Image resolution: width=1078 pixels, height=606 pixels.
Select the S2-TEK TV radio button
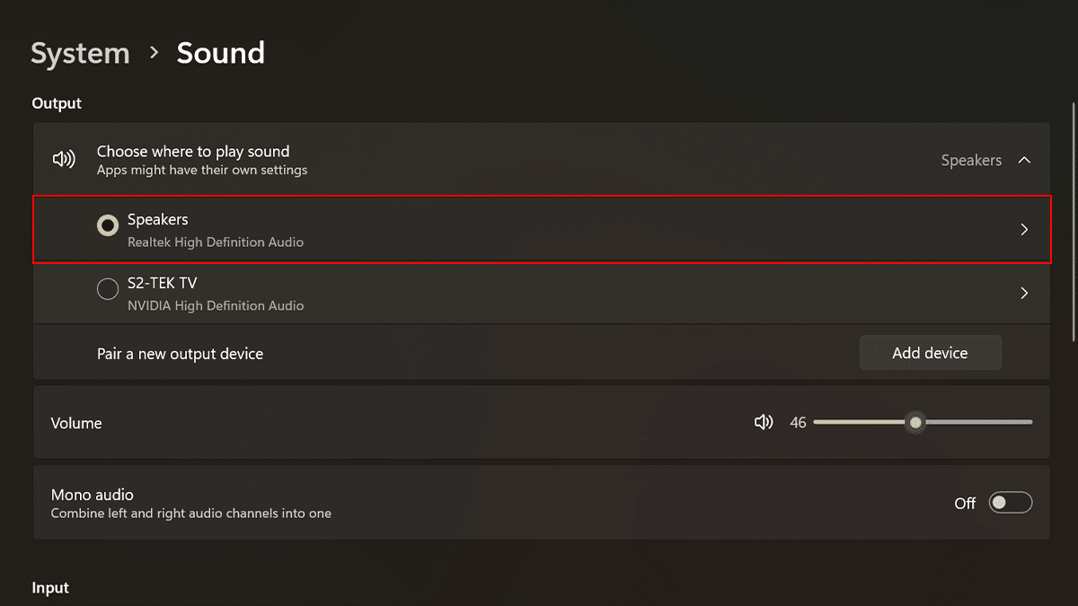[x=108, y=289]
